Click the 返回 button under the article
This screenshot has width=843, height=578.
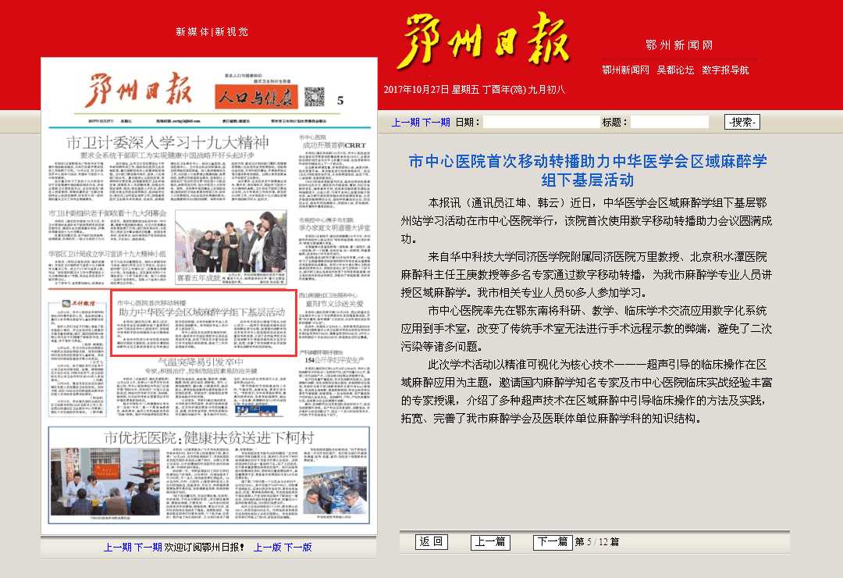click(431, 541)
